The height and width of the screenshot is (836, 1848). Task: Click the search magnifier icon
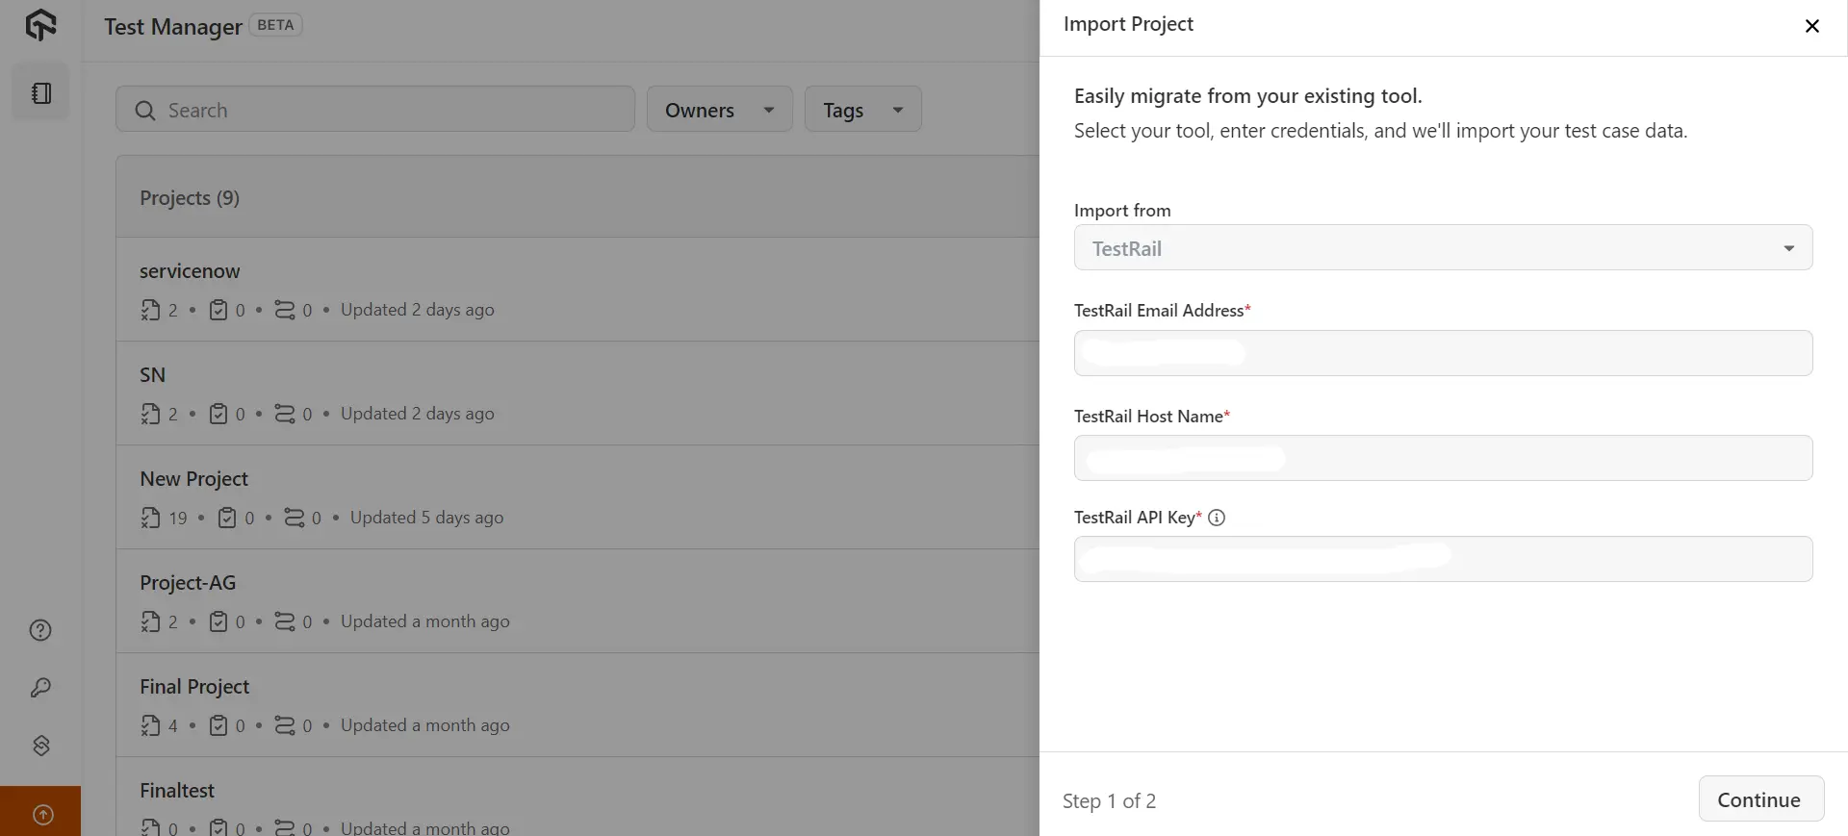145,111
